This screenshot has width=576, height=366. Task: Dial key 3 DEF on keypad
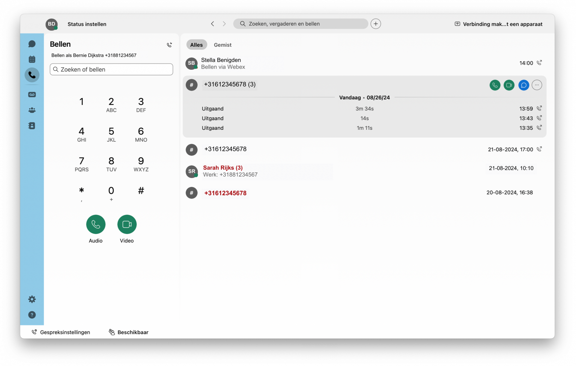[141, 105]
